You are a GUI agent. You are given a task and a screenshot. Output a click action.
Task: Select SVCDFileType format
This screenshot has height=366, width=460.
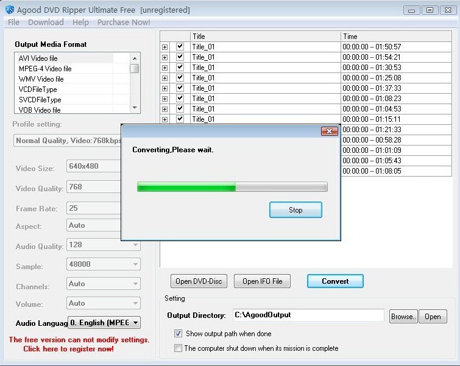64,100
